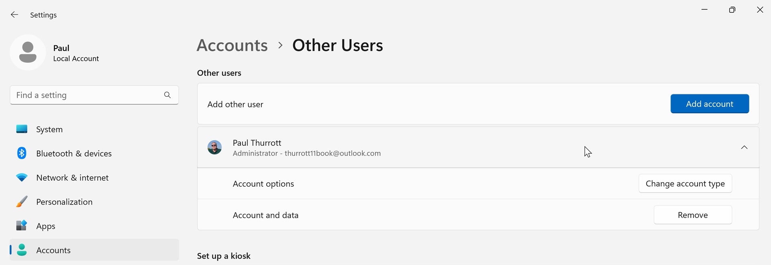
Task: Click the Accounts breadcrumb link
Action: point(232,45)
